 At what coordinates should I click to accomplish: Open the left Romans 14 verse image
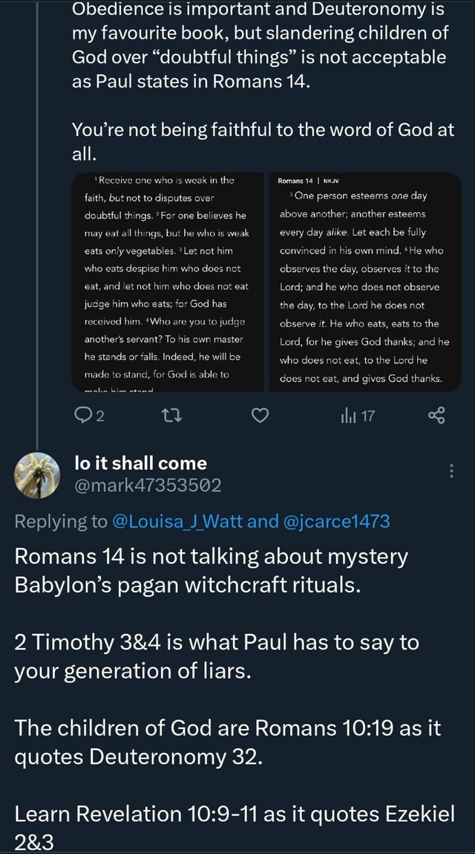(x=168, y=282)
